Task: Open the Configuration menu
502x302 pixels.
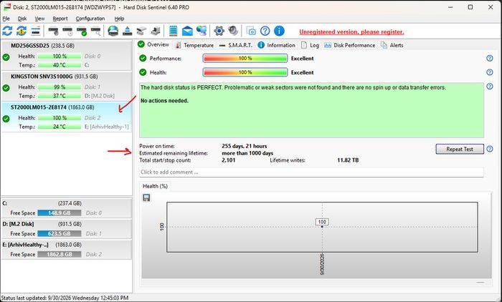Action: 90,19
